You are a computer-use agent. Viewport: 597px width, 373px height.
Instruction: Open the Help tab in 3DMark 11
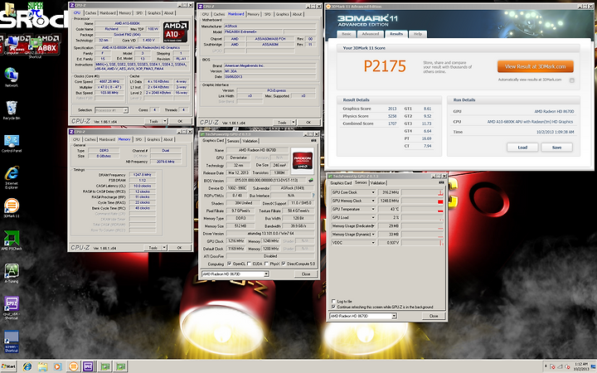[x=418, y=34]
